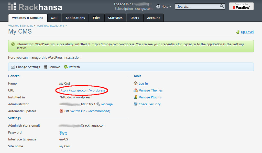Image resolution: width=262 pixels, height=153 pixels.
Task: Click the Manage Plugins icon
Action: tap(136, 97)
